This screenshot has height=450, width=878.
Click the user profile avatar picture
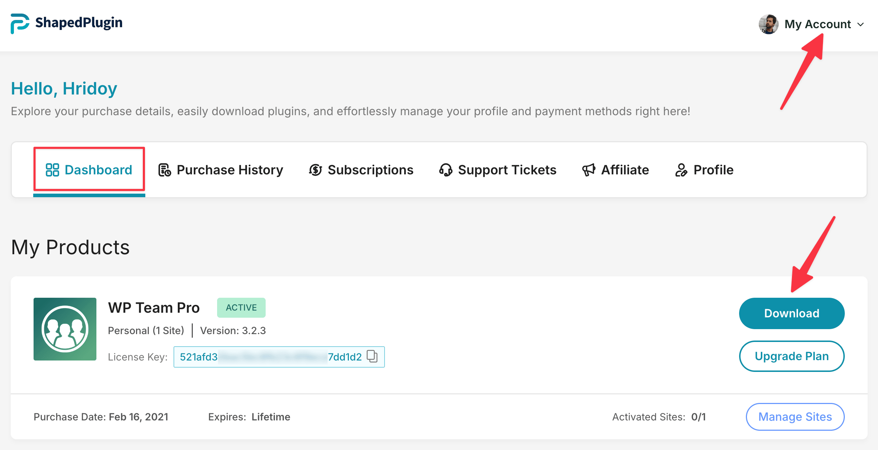point(768,24)
